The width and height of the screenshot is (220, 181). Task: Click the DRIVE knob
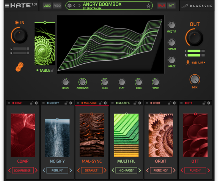pyautogui.click(x=66, y=82)
